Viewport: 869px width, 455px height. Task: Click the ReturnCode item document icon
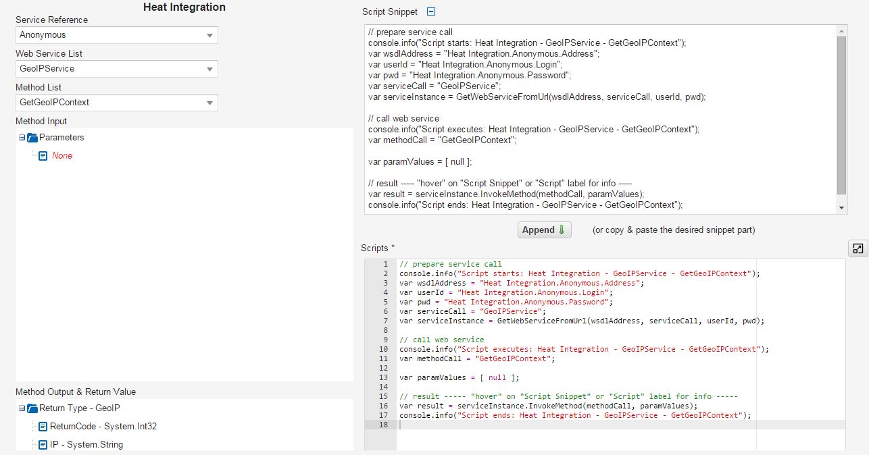point(43,427)
